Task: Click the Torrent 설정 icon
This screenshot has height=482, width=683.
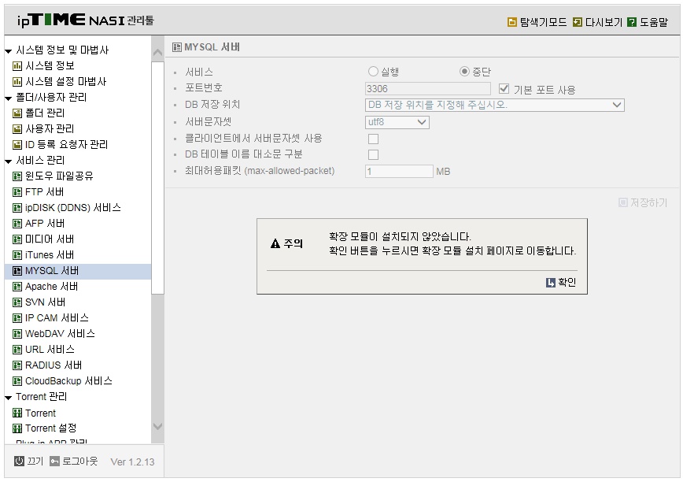Action: point(17,428)
